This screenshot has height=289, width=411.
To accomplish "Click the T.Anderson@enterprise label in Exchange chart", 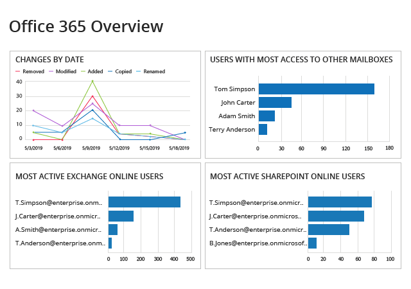I will [60, 243].
